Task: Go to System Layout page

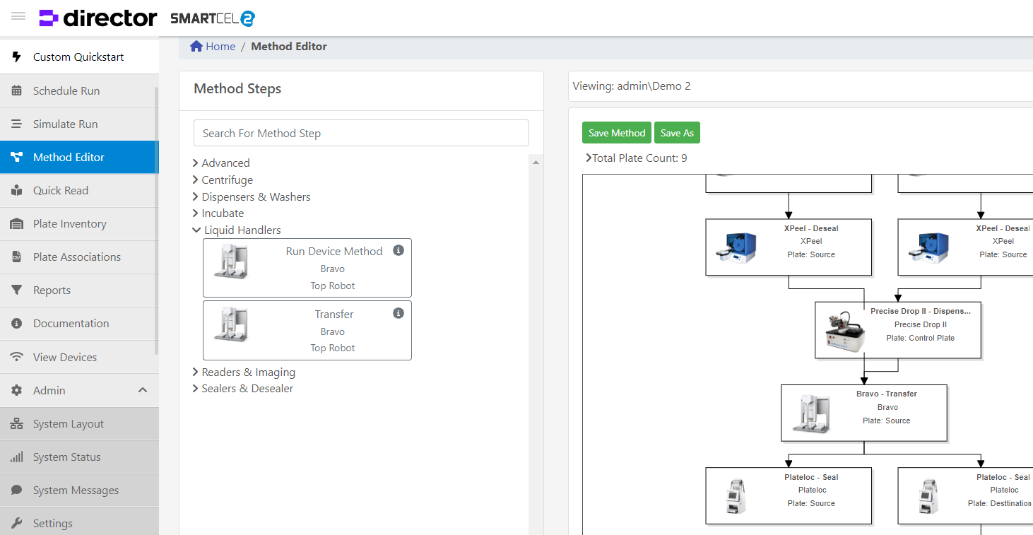Action: 79,424
